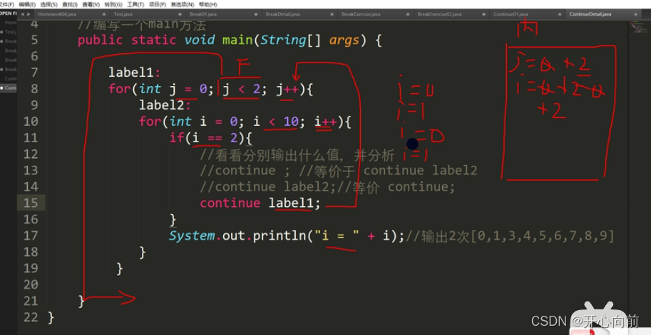Viewport: 651px width, 335px height.
Task: Select the BreakExercise.java tab
Action: coord(361,14)
